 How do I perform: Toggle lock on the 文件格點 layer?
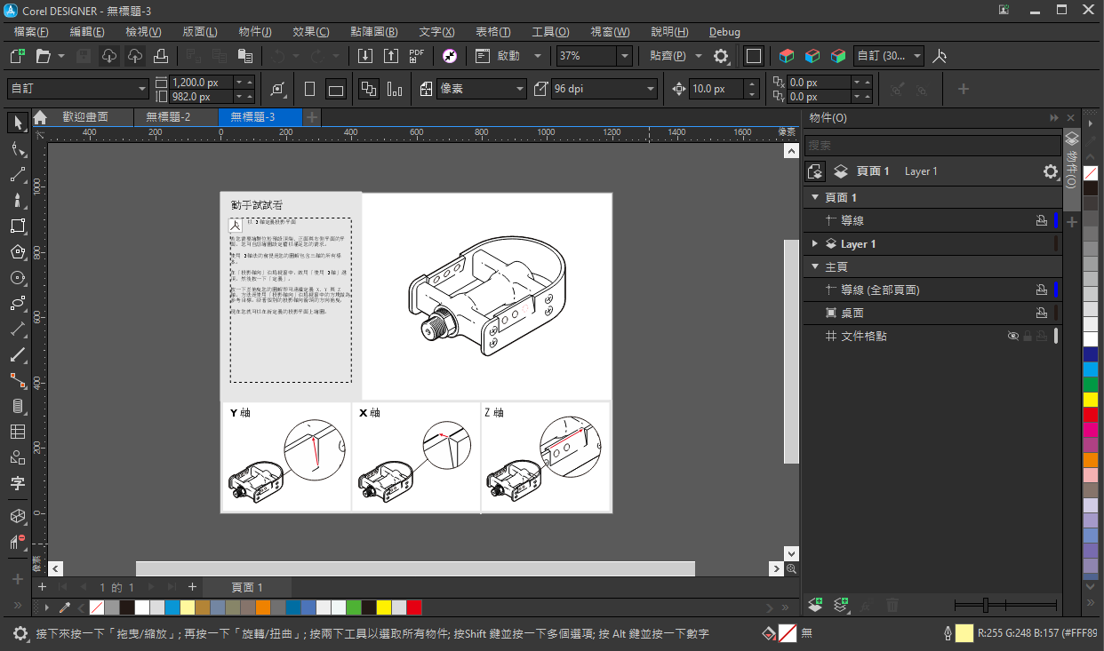pyautogui.click(x=1028, y=336)
